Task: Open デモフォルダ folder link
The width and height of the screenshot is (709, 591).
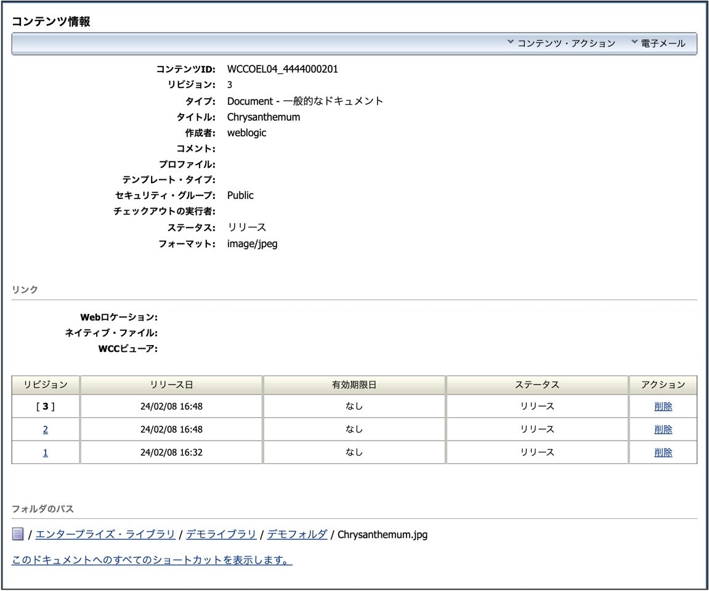Action: 297,534
